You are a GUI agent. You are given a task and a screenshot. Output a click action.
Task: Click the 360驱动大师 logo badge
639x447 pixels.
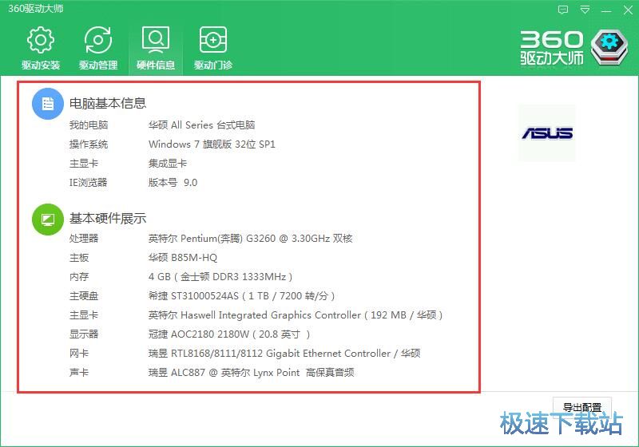[x=609, y=47]
